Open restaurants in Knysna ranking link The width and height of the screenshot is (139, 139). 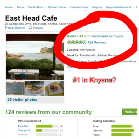point(108,36)
